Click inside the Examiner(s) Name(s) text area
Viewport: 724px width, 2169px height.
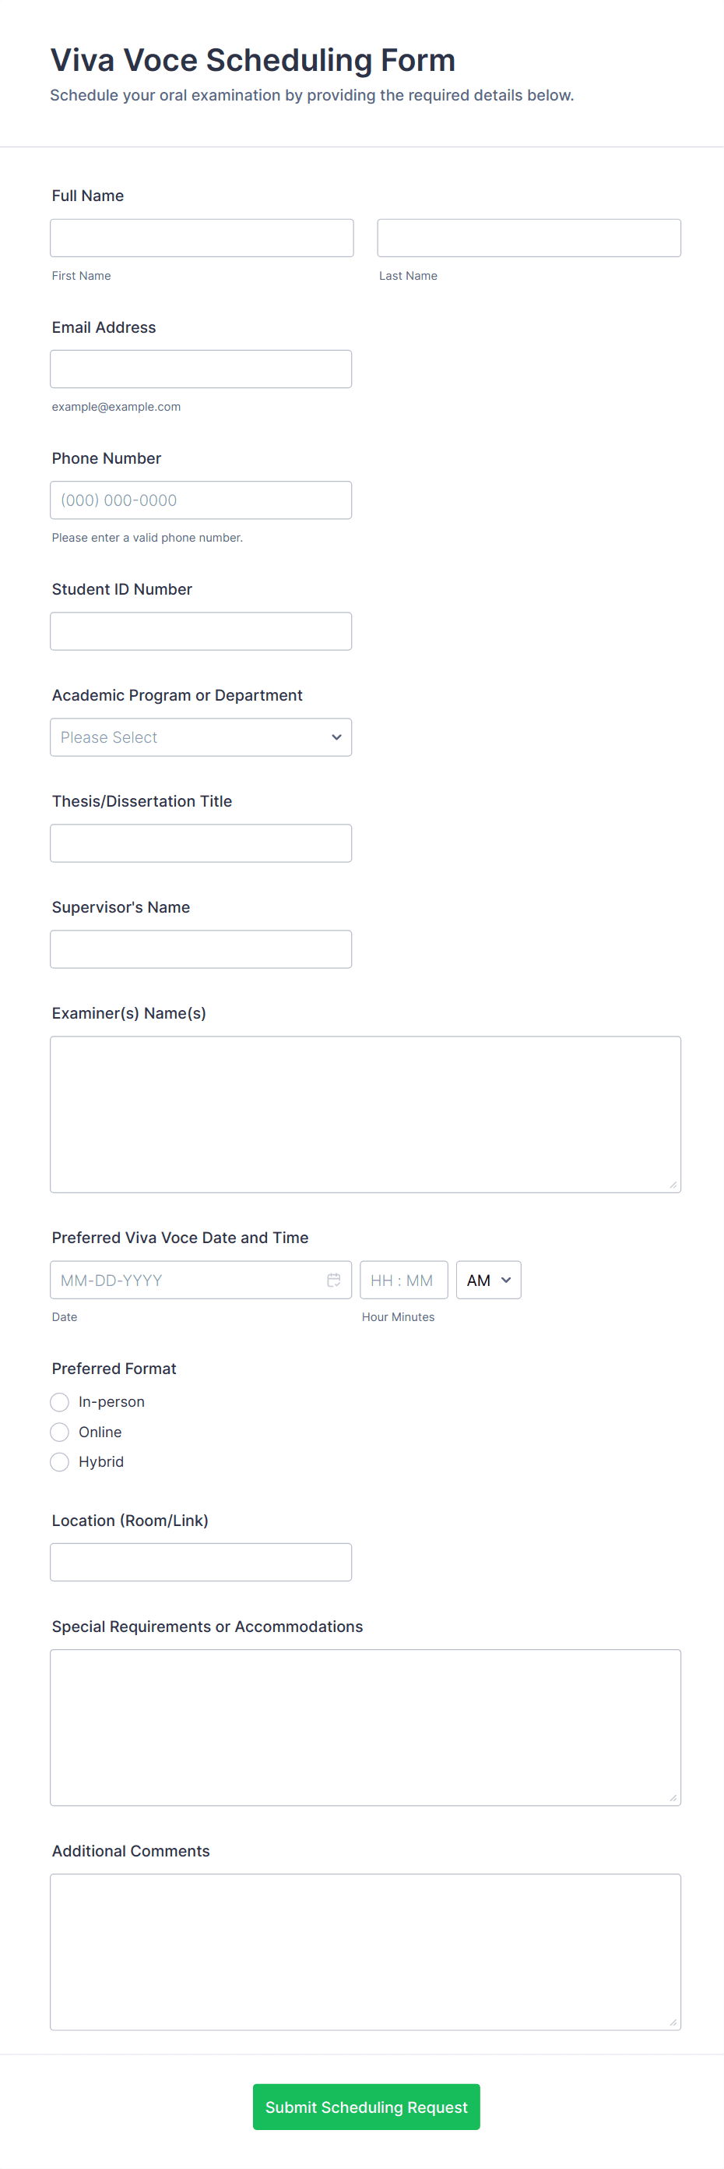click(x=365, y=1114)
